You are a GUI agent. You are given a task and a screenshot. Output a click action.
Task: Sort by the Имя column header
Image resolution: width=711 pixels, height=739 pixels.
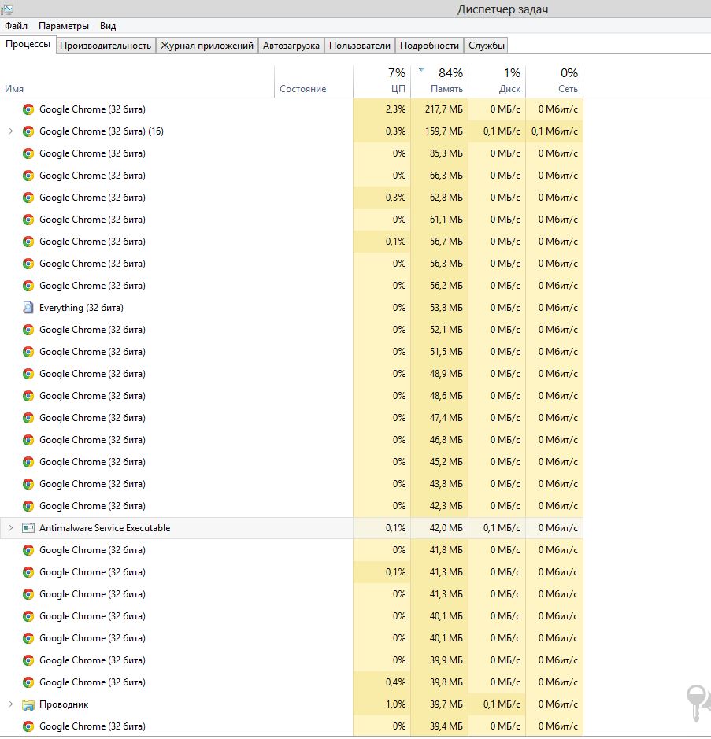click(14, 89)
